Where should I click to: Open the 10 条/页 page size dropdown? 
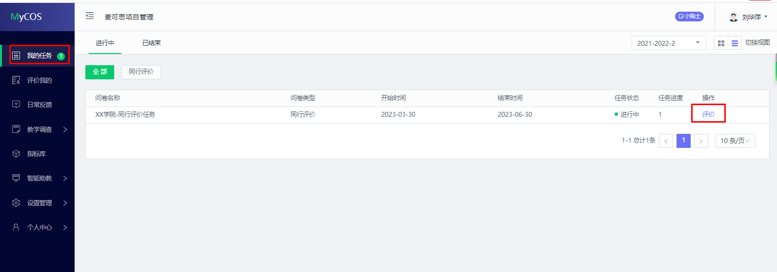(735, 141)
